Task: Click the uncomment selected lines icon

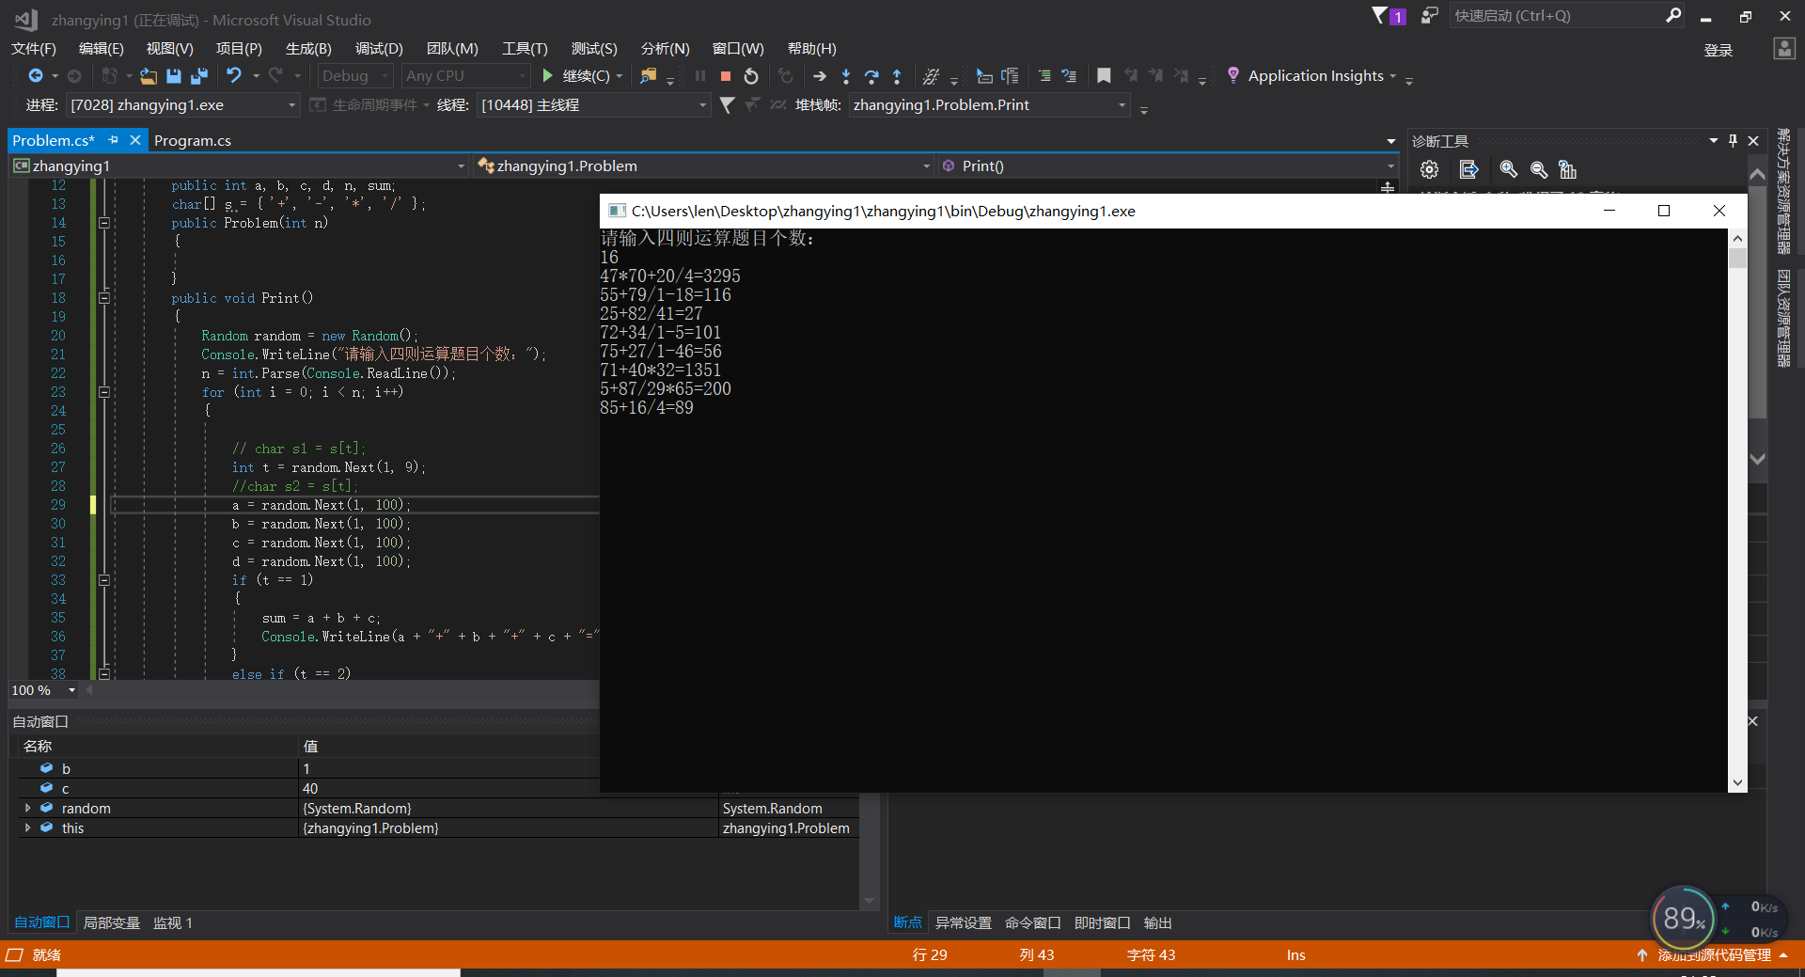Action: (x=1069, y=76)
